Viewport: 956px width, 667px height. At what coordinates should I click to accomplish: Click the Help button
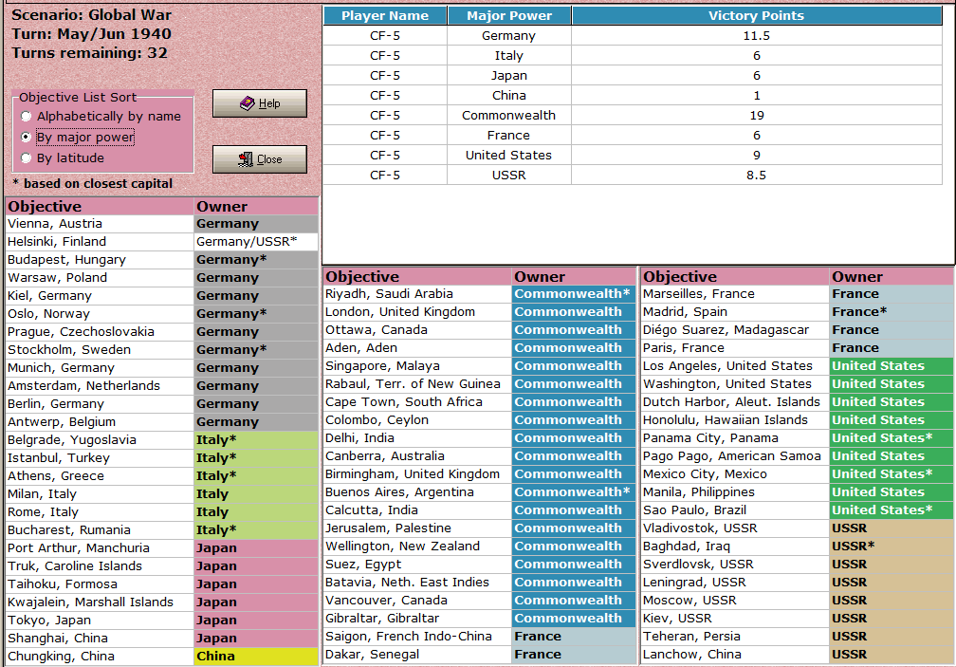click(260, 103)
